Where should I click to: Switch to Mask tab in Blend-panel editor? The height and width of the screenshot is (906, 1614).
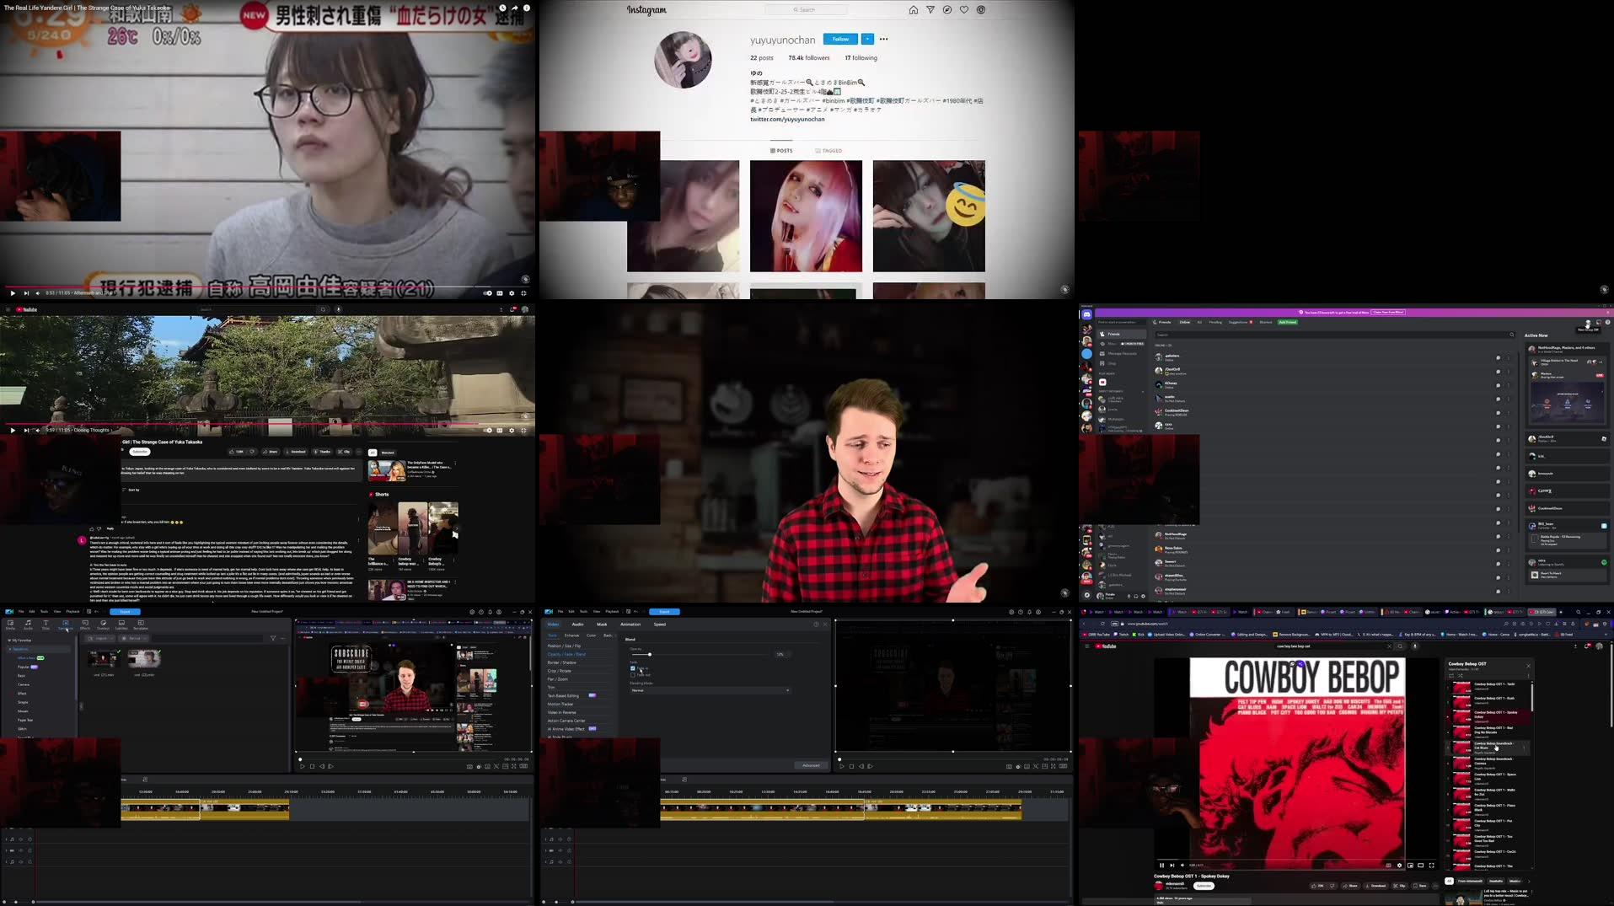[x=602, y=625]
